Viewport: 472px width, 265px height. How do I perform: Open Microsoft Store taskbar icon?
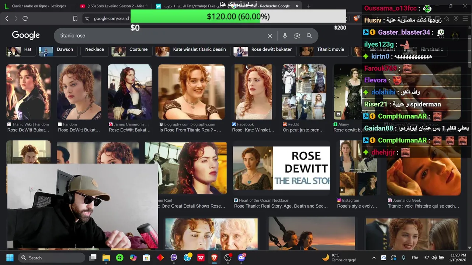click(147, 258)
